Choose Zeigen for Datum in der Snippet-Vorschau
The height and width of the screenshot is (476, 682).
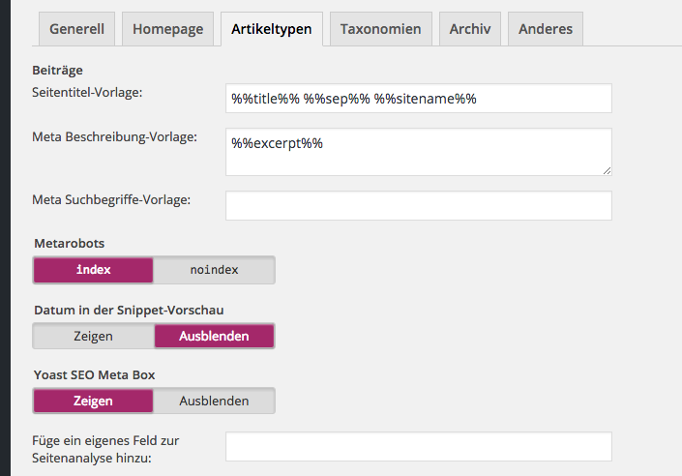click(x=94, y=337)
